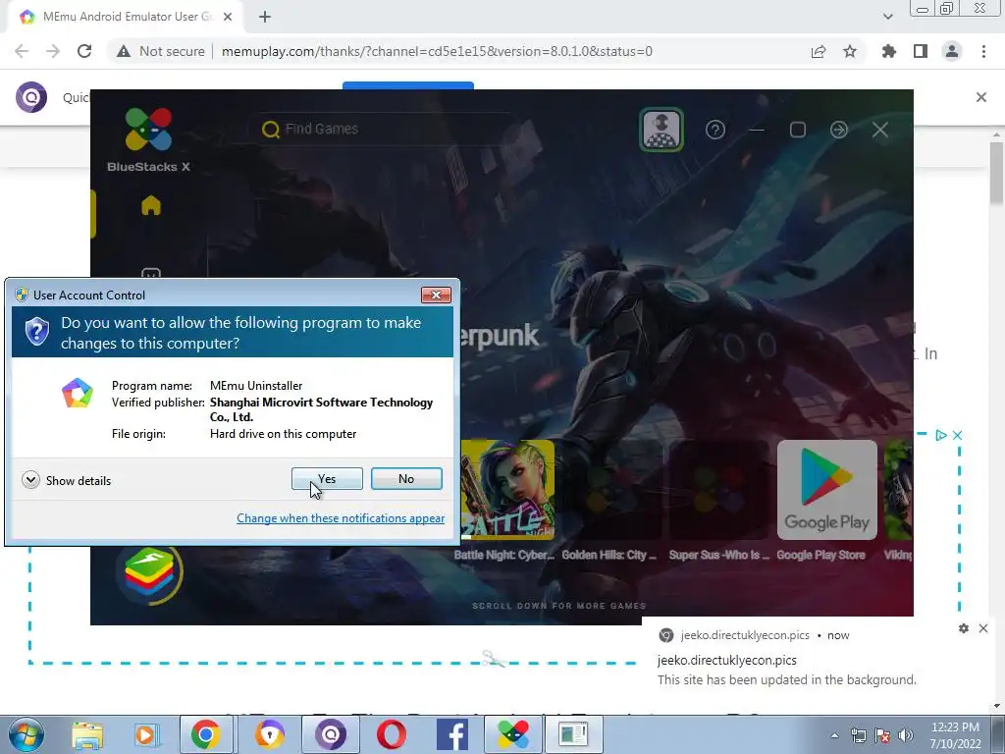Bookmark this page with star icon
Image resolution: width=1005 pixels, height=754 pixels.
pos(850,51)
